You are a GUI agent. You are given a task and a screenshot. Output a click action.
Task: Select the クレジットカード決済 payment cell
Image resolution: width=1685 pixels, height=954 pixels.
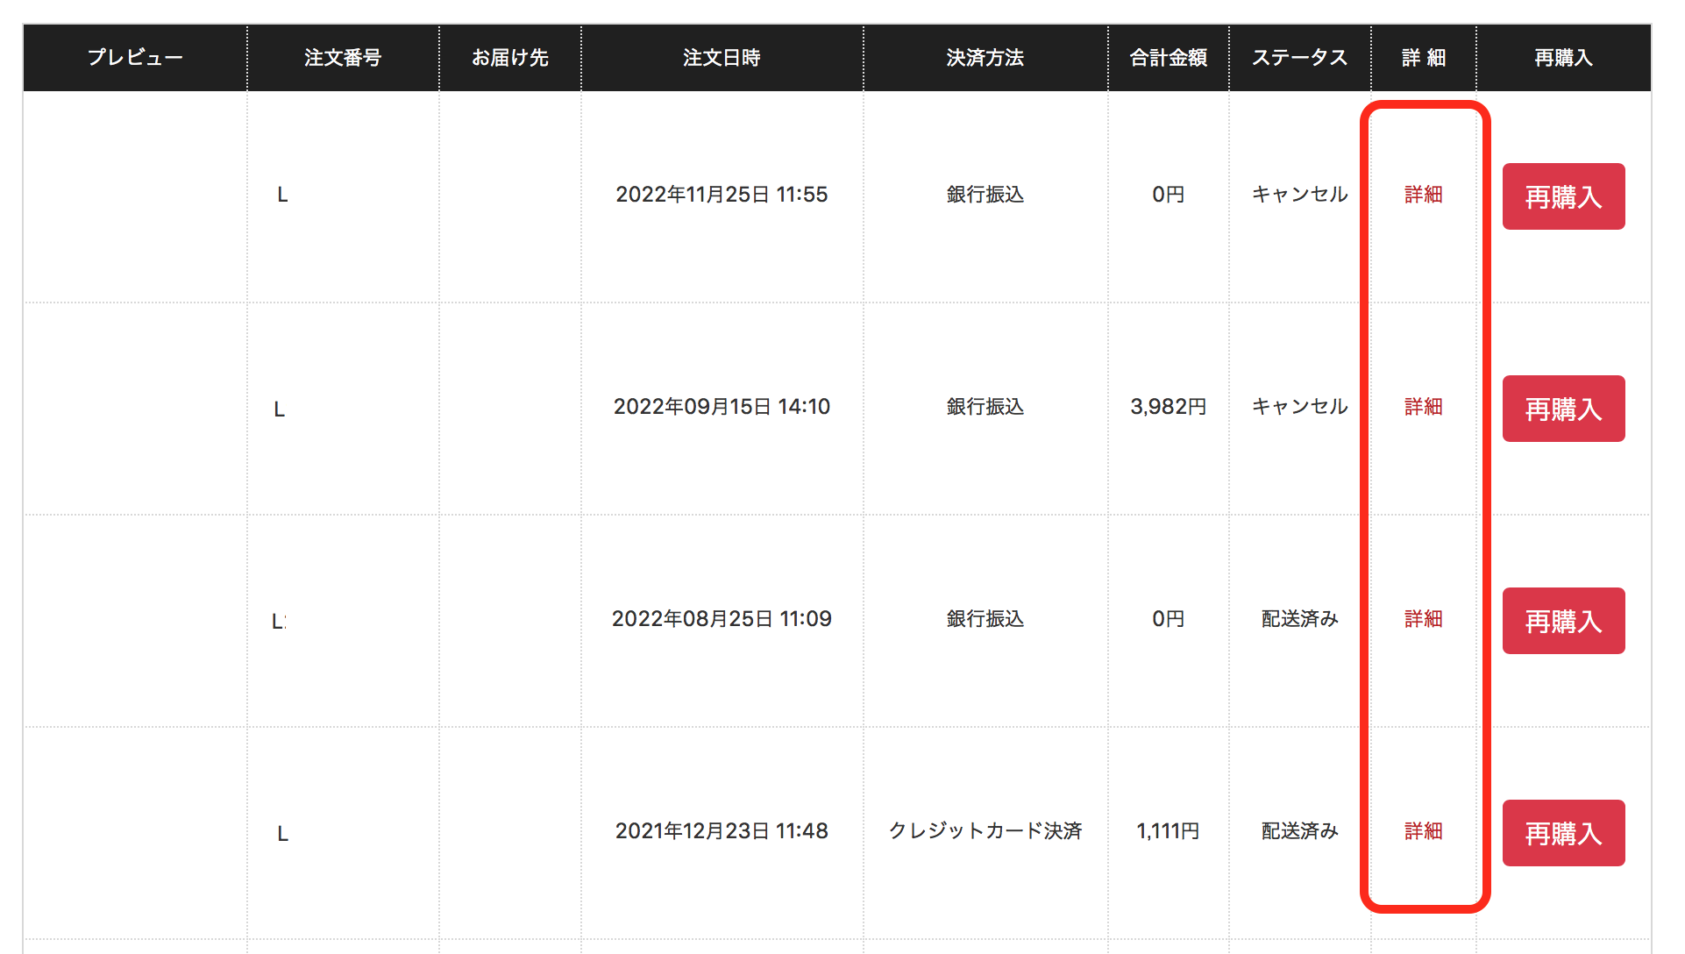point(985,831)
